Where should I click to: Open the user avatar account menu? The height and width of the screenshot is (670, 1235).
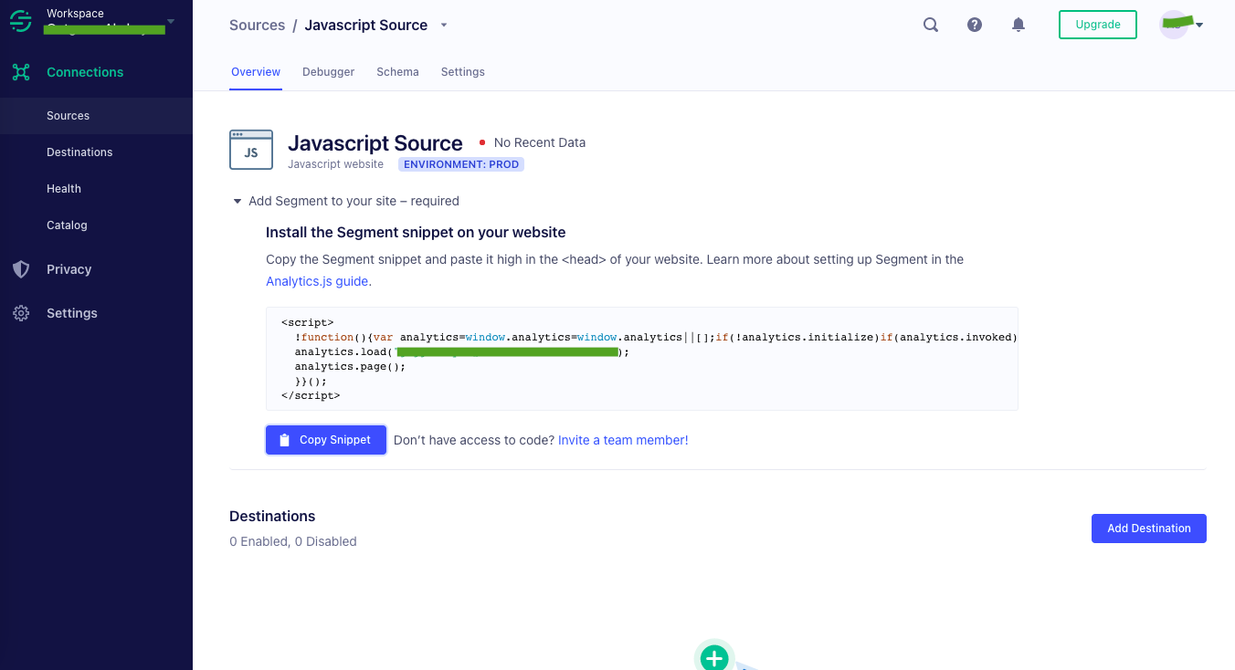click(x=1181, y=25)
